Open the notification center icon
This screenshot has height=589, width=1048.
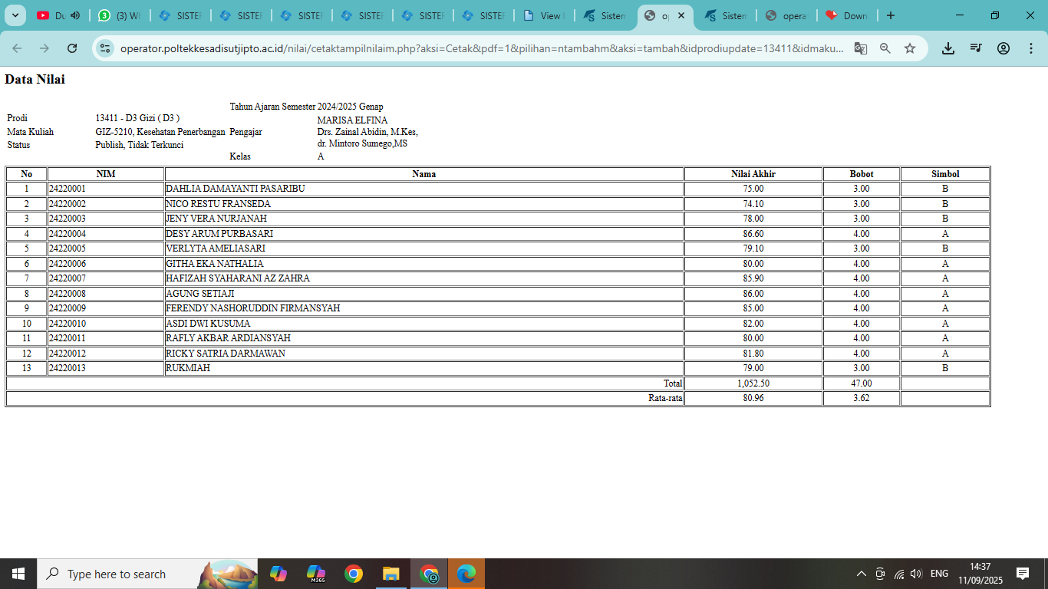point(1023,574)
